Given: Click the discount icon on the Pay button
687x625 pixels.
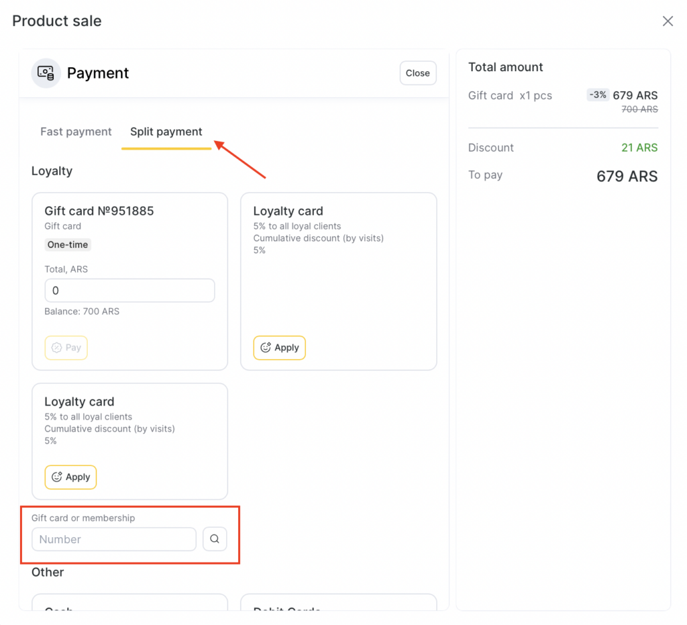Looking at the screenshot, I should [57, 348].
